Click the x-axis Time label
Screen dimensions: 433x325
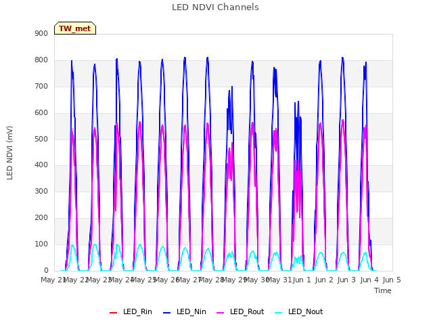[x=382, y=290]
